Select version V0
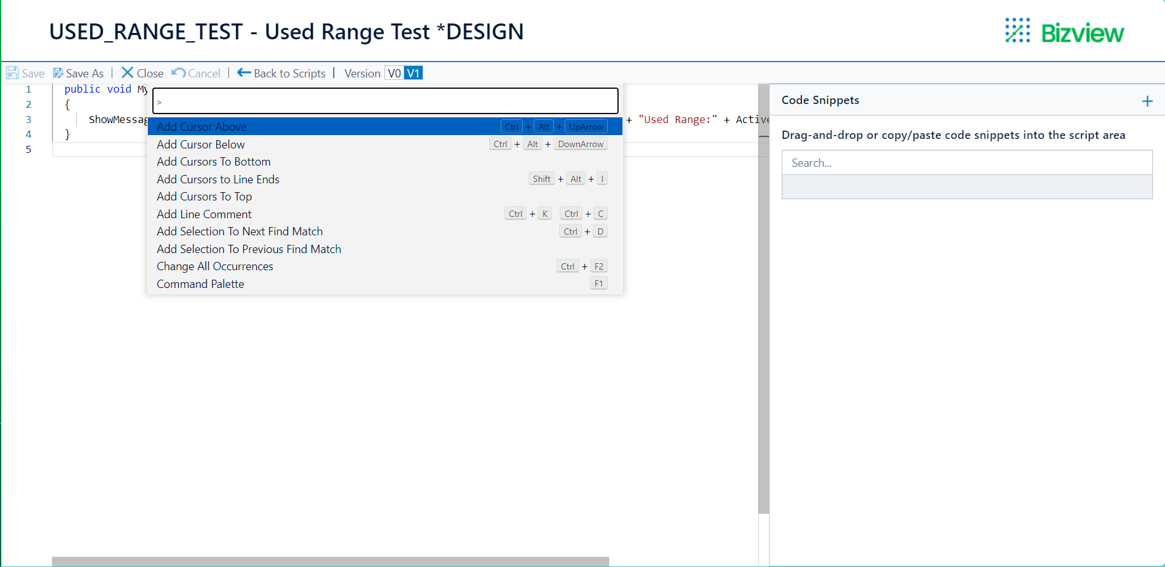Viewport: 1165px width, 567px height. pos(394,73)
